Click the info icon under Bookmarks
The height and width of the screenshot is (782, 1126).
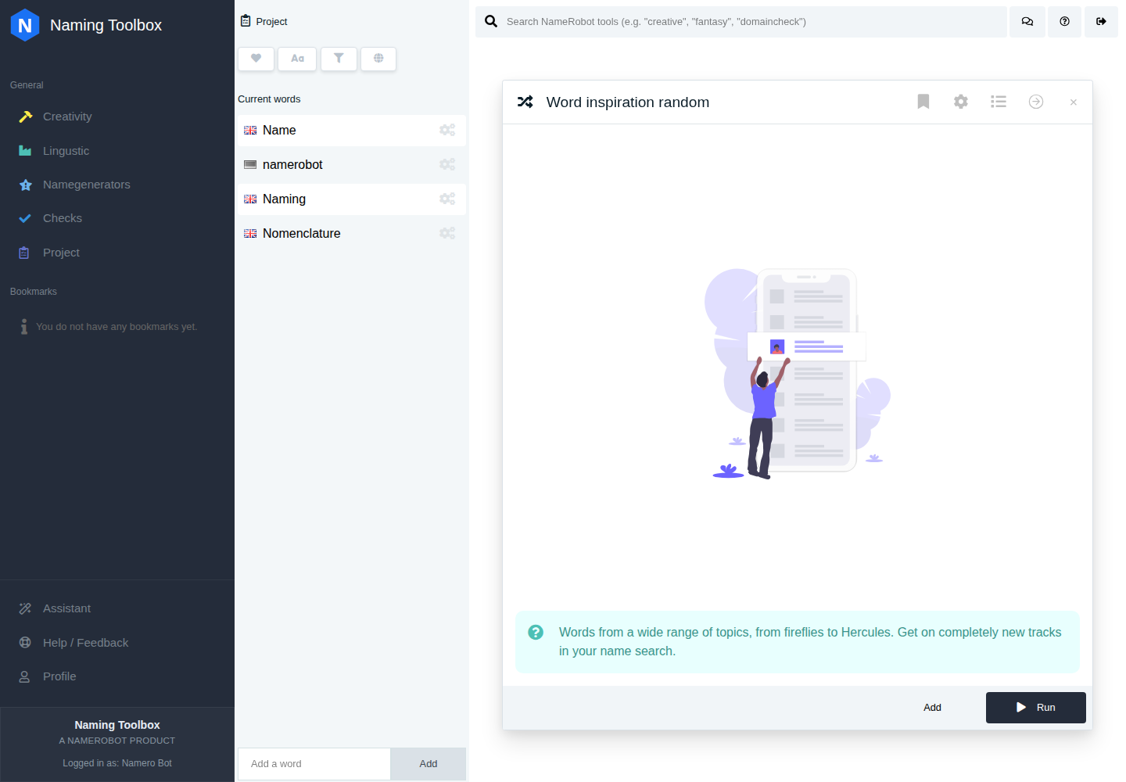coord(24,327)
